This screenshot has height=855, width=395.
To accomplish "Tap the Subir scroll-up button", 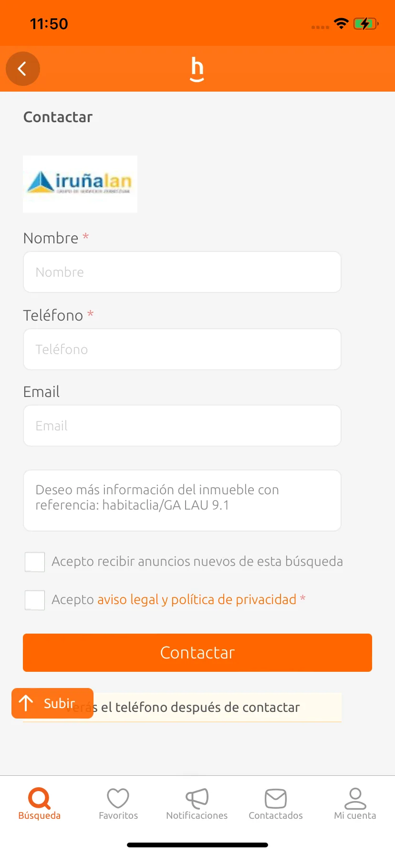I will point(52,703).
